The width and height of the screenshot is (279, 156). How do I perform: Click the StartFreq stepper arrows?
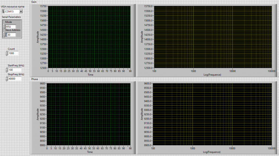7,70
